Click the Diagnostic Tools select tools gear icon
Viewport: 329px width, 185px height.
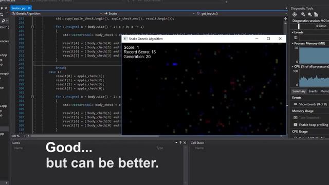(295, 14)
